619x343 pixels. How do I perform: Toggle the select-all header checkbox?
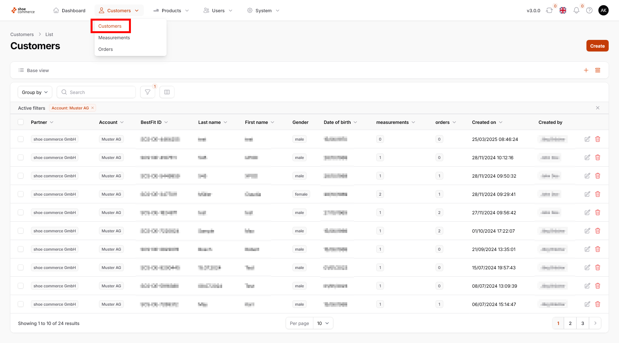tap(21, 122)
